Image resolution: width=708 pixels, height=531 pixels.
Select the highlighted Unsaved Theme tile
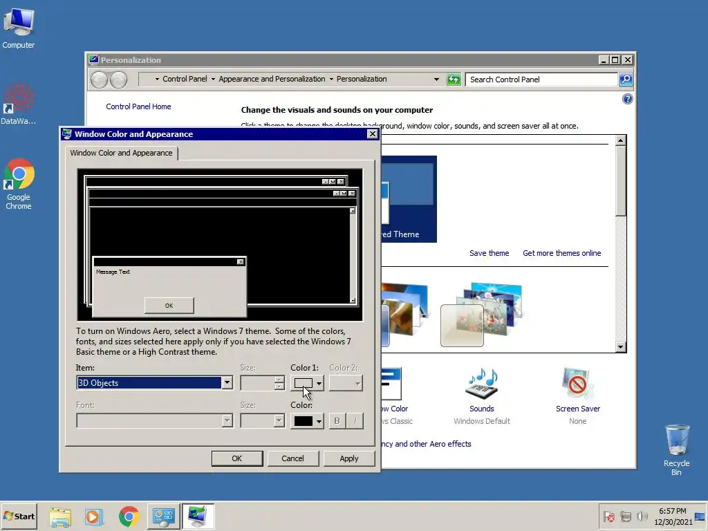click(x=409, y=199)
